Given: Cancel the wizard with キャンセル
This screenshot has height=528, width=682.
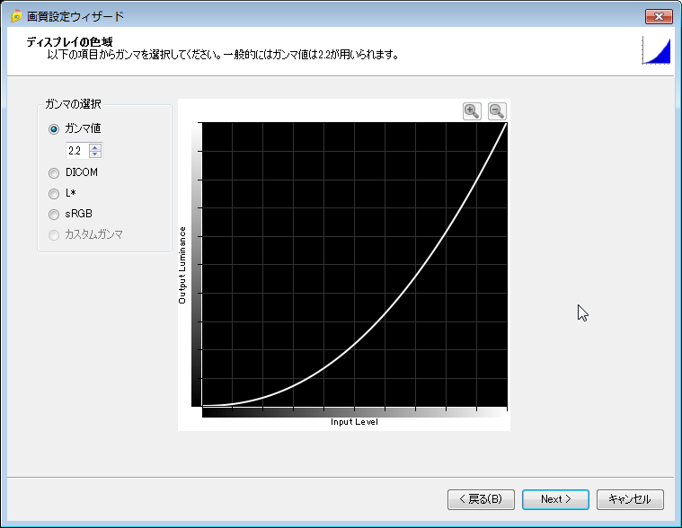Looking at the screenshot, I should click(x=630, y=499).
